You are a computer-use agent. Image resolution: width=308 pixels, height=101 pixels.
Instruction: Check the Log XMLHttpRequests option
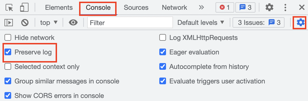163,37
